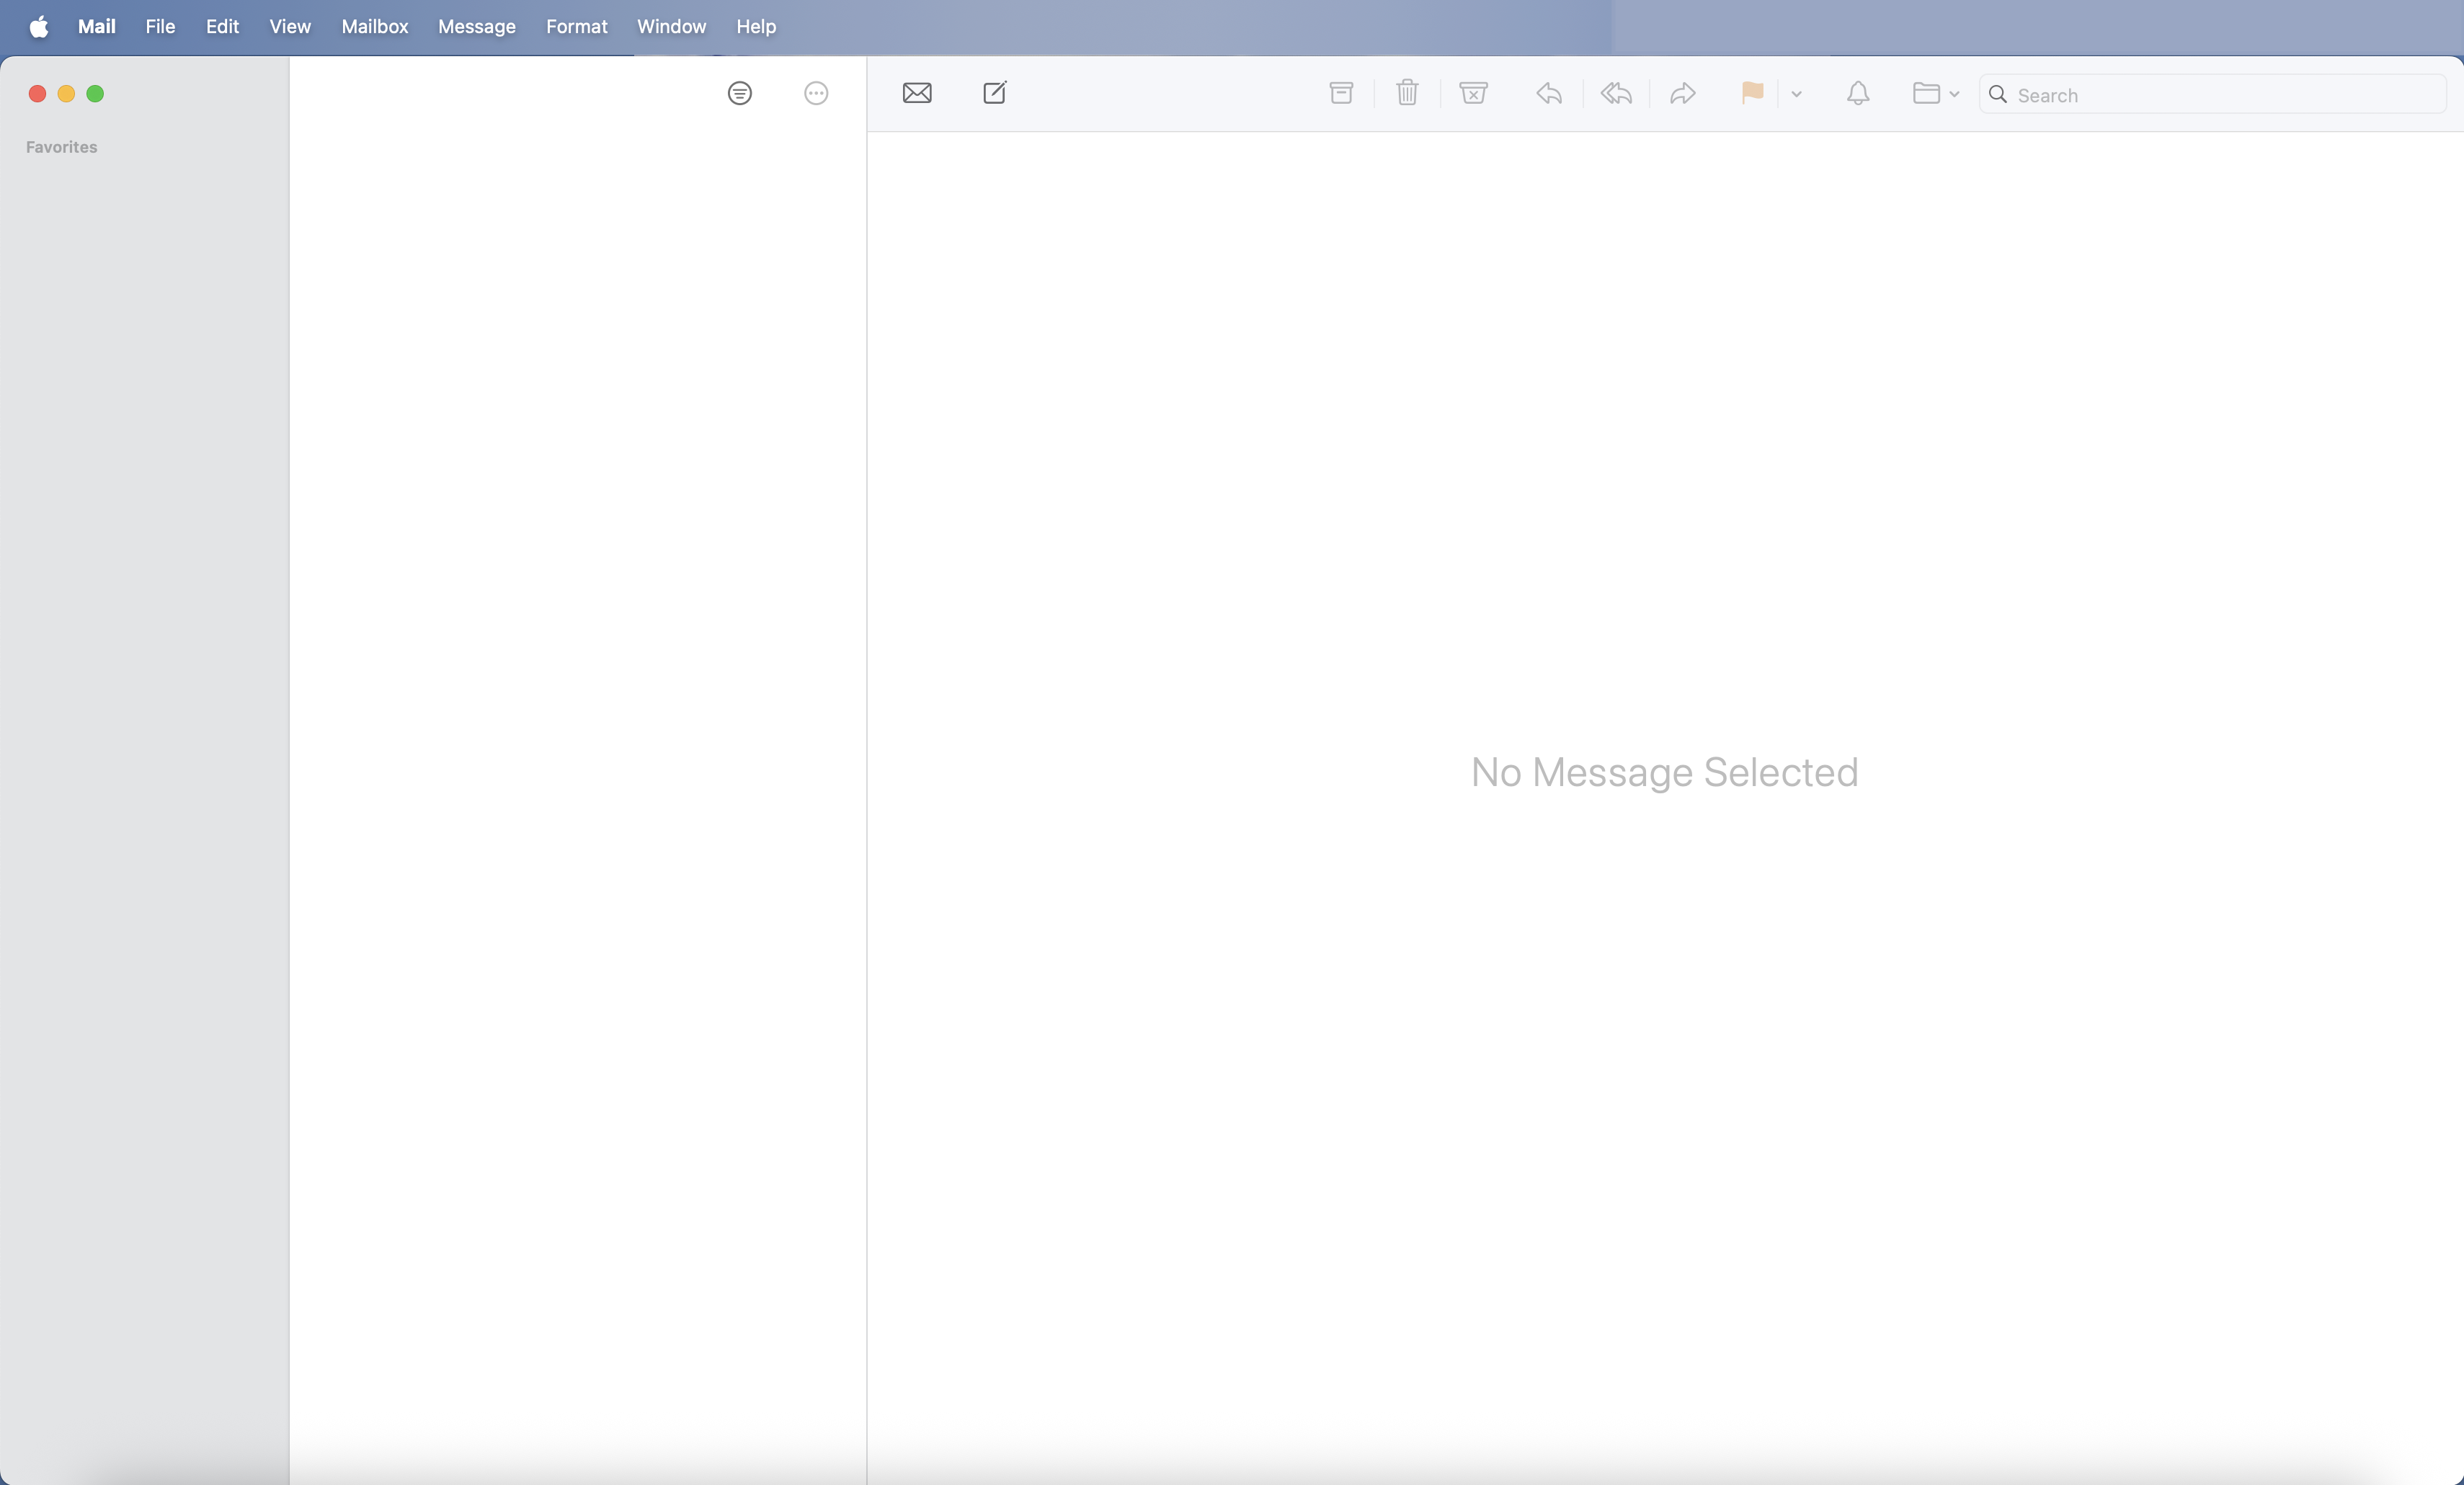Click the Mute notifications bell icon
Image resolution: width=2464 pixels, height=1485 pixels.
click(x=1858, y=93)
